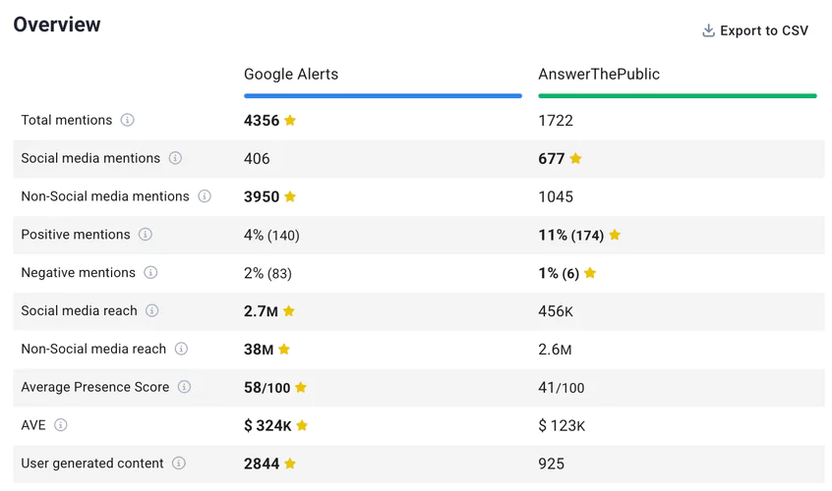832x491 pixels.
Task: Show info tooltip for Positive mentions
Action: tap(146, 234)
